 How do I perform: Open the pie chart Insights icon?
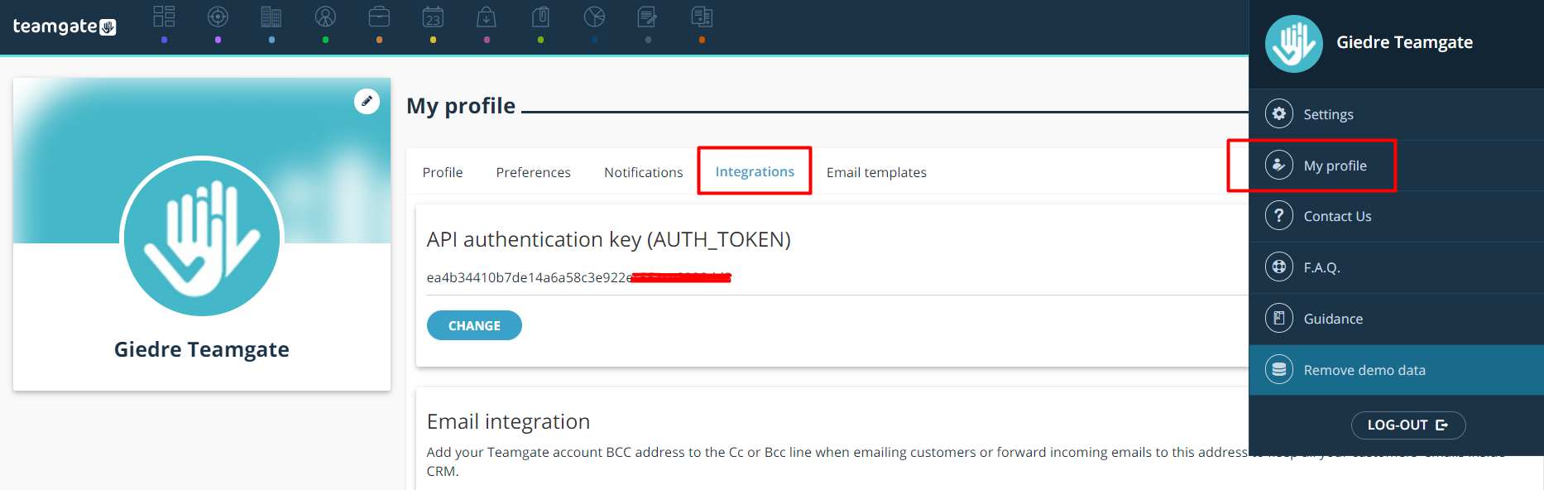point(594,17)
